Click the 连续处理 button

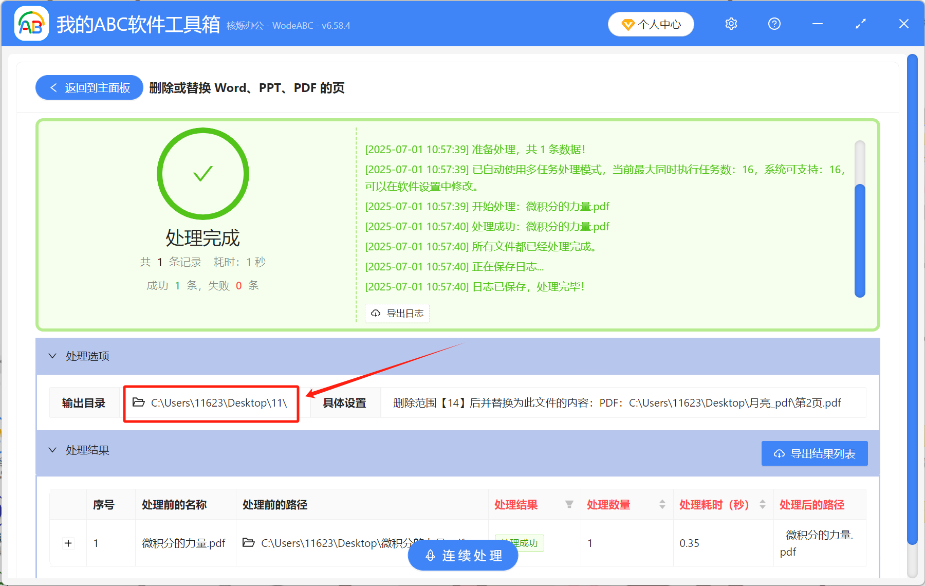point(462,555)
